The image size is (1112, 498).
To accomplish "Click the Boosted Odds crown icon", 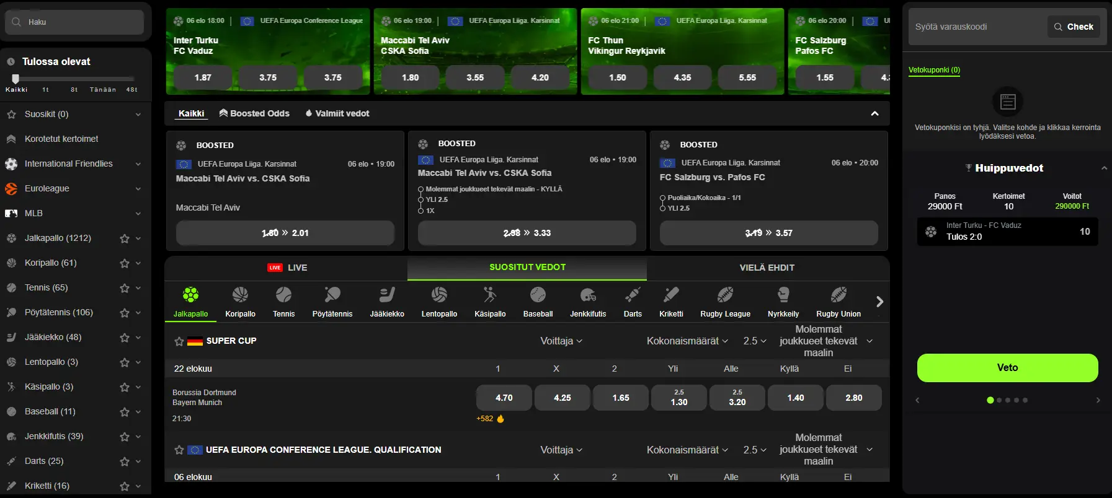I will point(223,113).
